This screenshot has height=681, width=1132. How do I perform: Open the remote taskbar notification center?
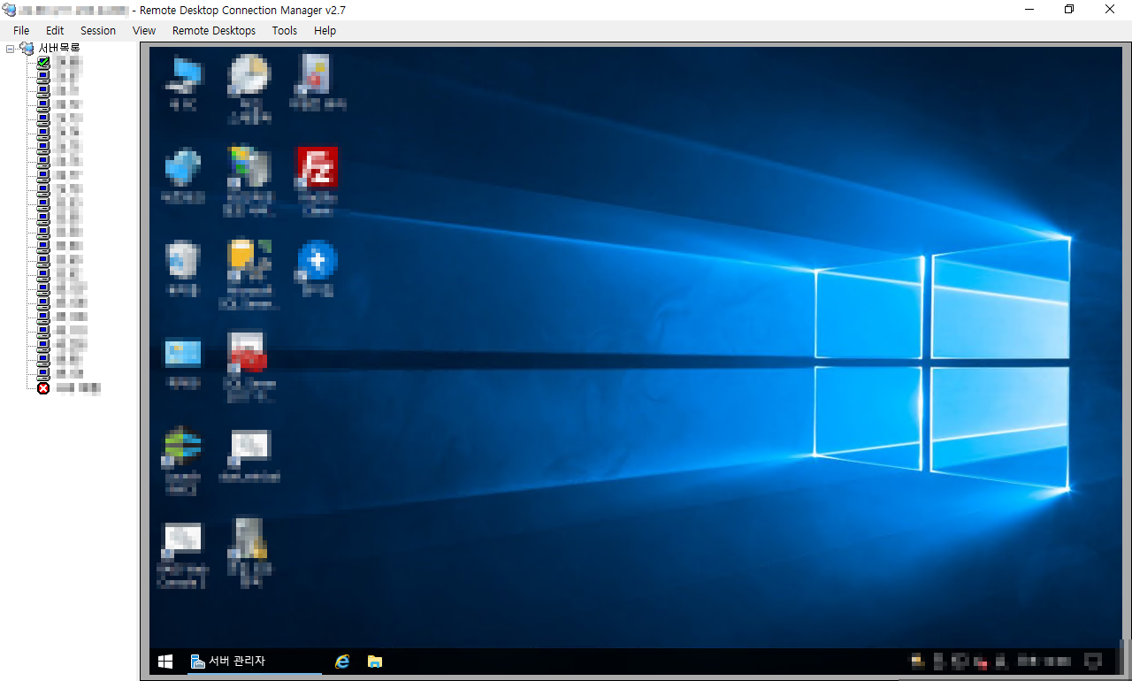[1094, 662]
